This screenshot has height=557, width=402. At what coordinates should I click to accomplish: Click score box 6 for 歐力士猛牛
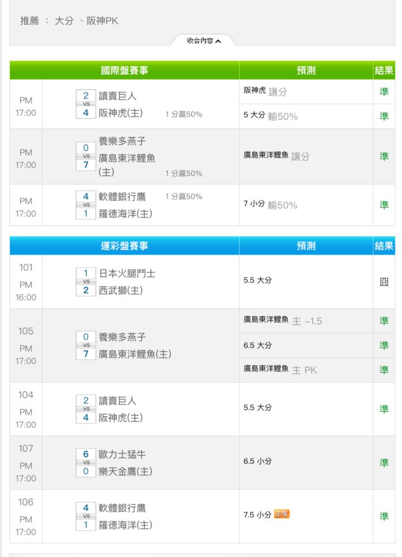[x=86, y=454]
